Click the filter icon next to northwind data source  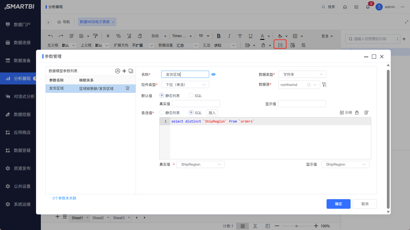pyautogui.click(x=324, y=85)
